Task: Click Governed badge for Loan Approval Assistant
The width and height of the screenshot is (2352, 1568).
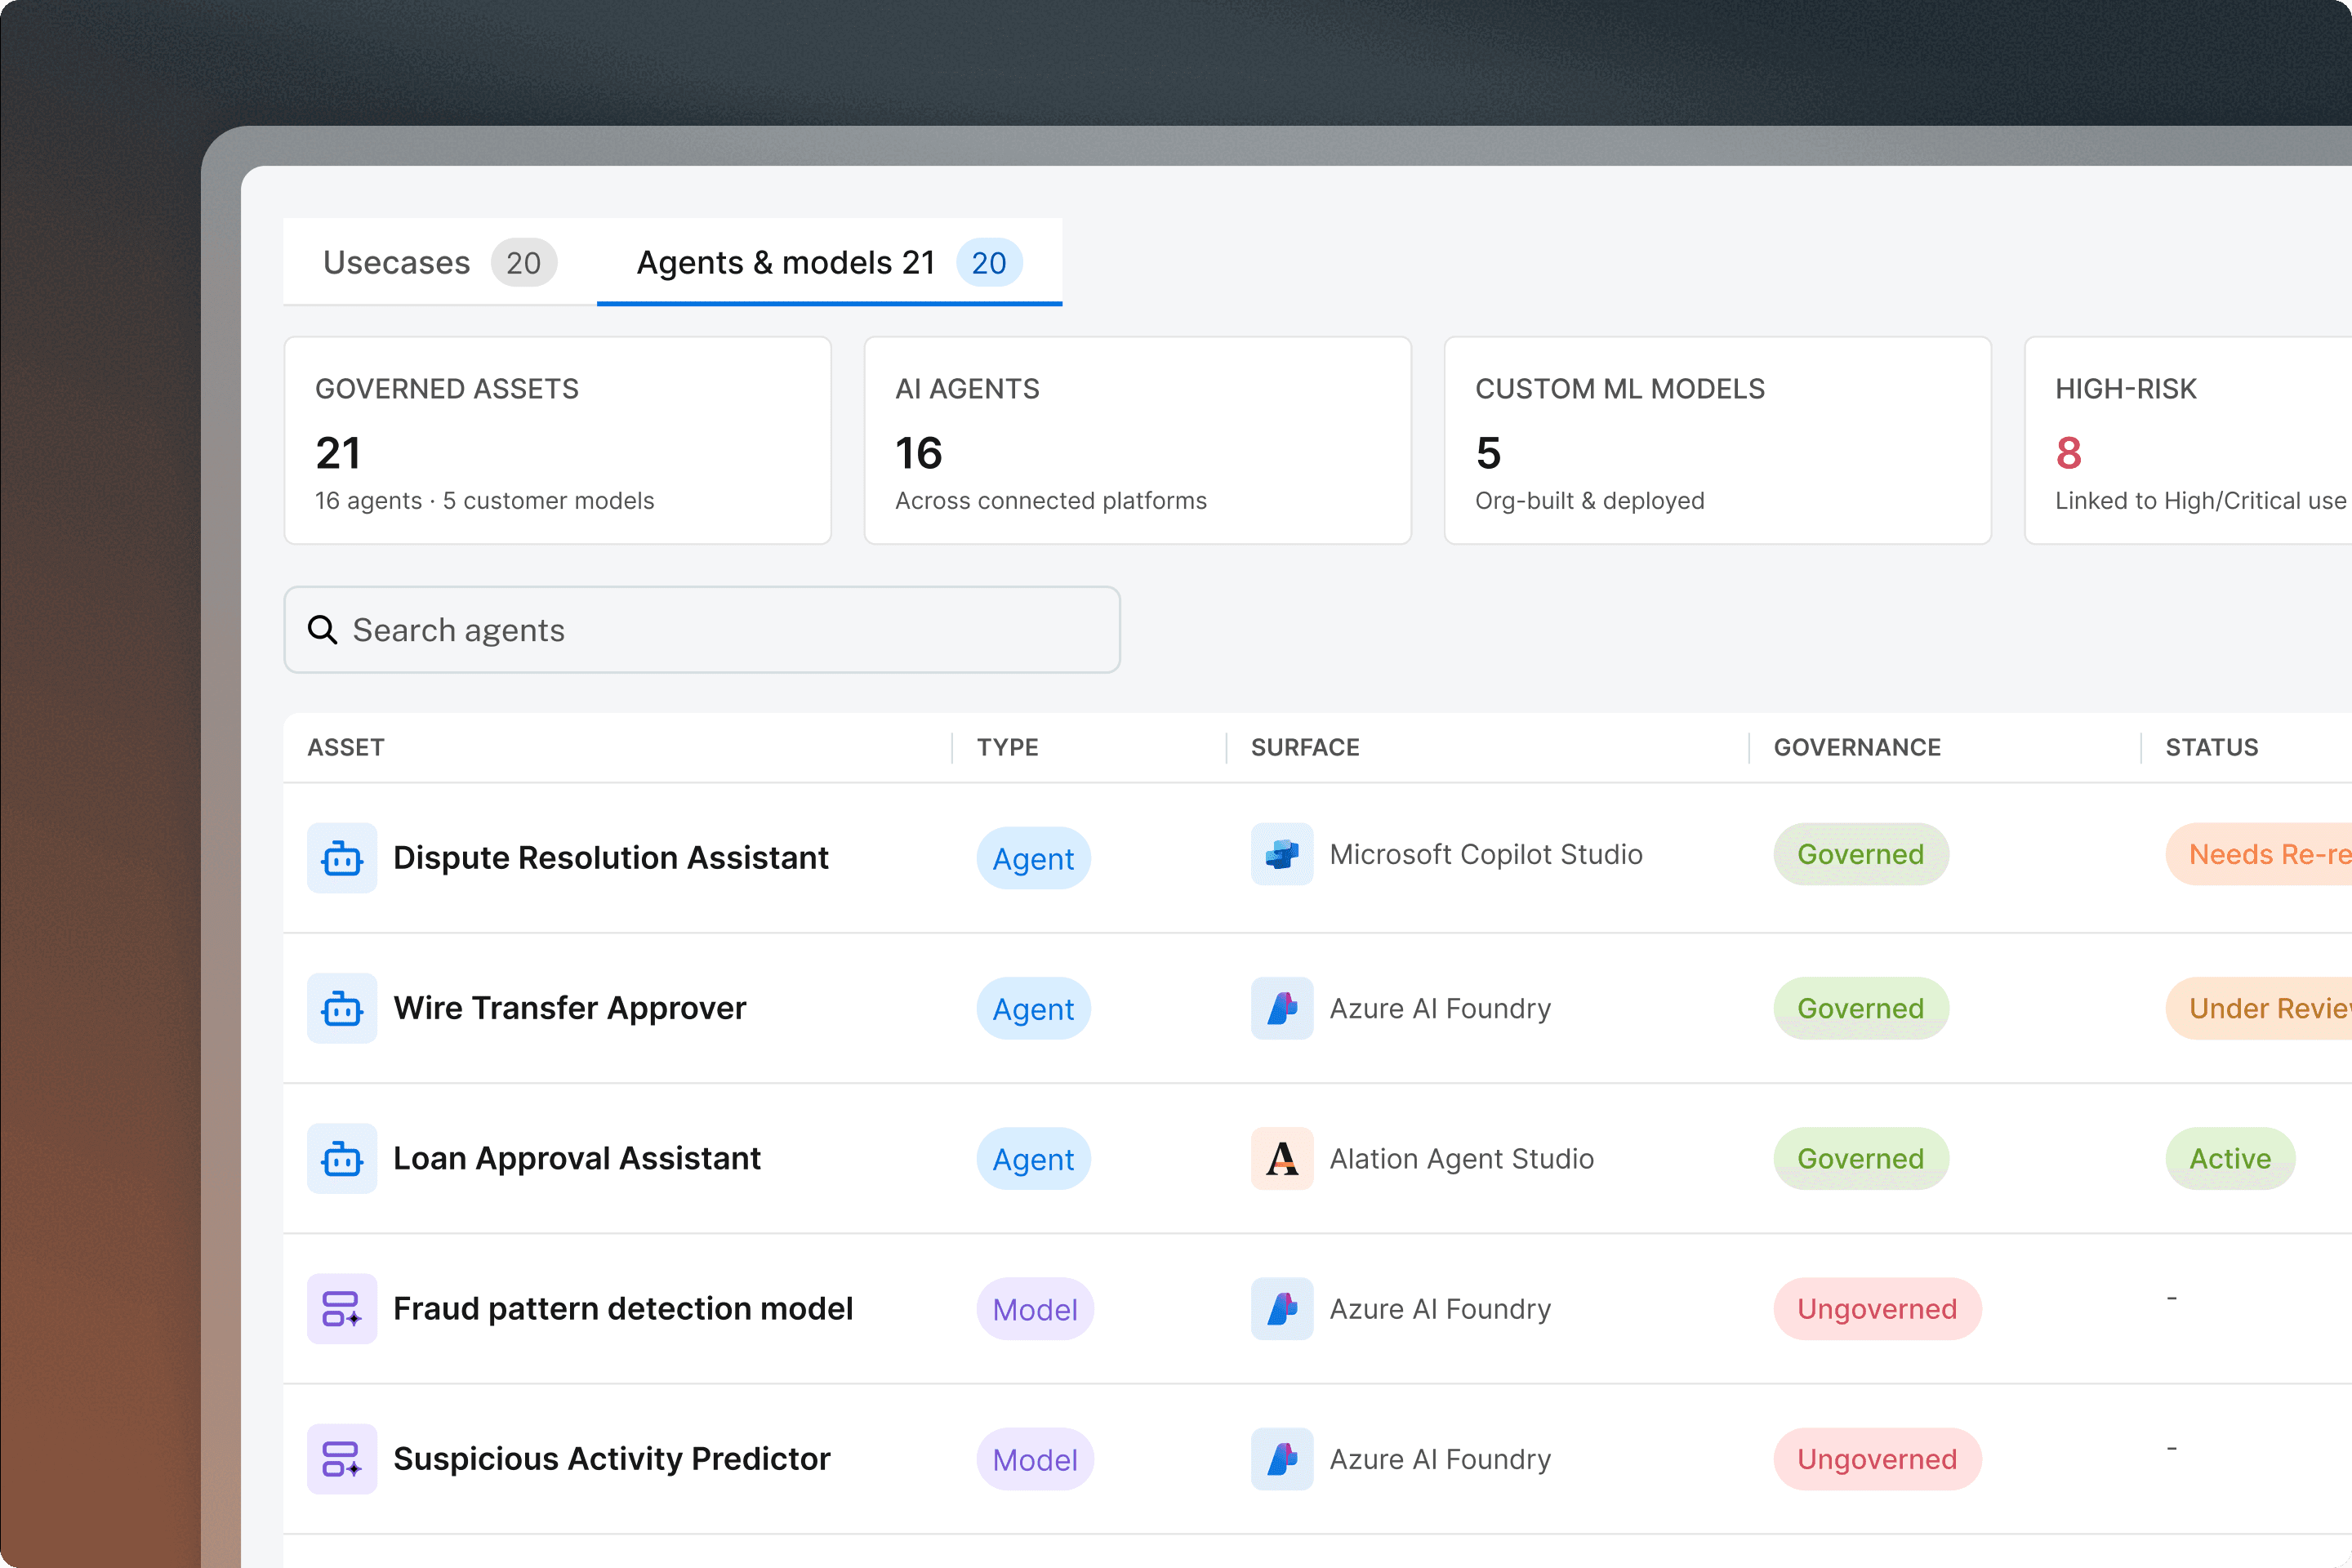Action: coord(1861,1158)
